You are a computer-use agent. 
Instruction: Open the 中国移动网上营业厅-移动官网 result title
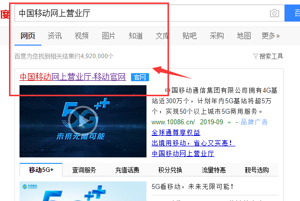pos(72,77)
